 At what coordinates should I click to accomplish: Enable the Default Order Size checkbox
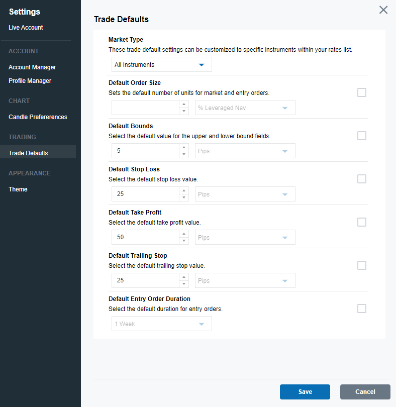[362, 92]
